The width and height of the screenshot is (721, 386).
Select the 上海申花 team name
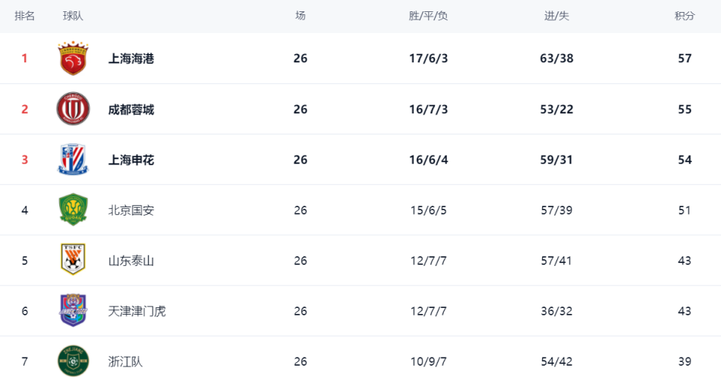[131, 160]
